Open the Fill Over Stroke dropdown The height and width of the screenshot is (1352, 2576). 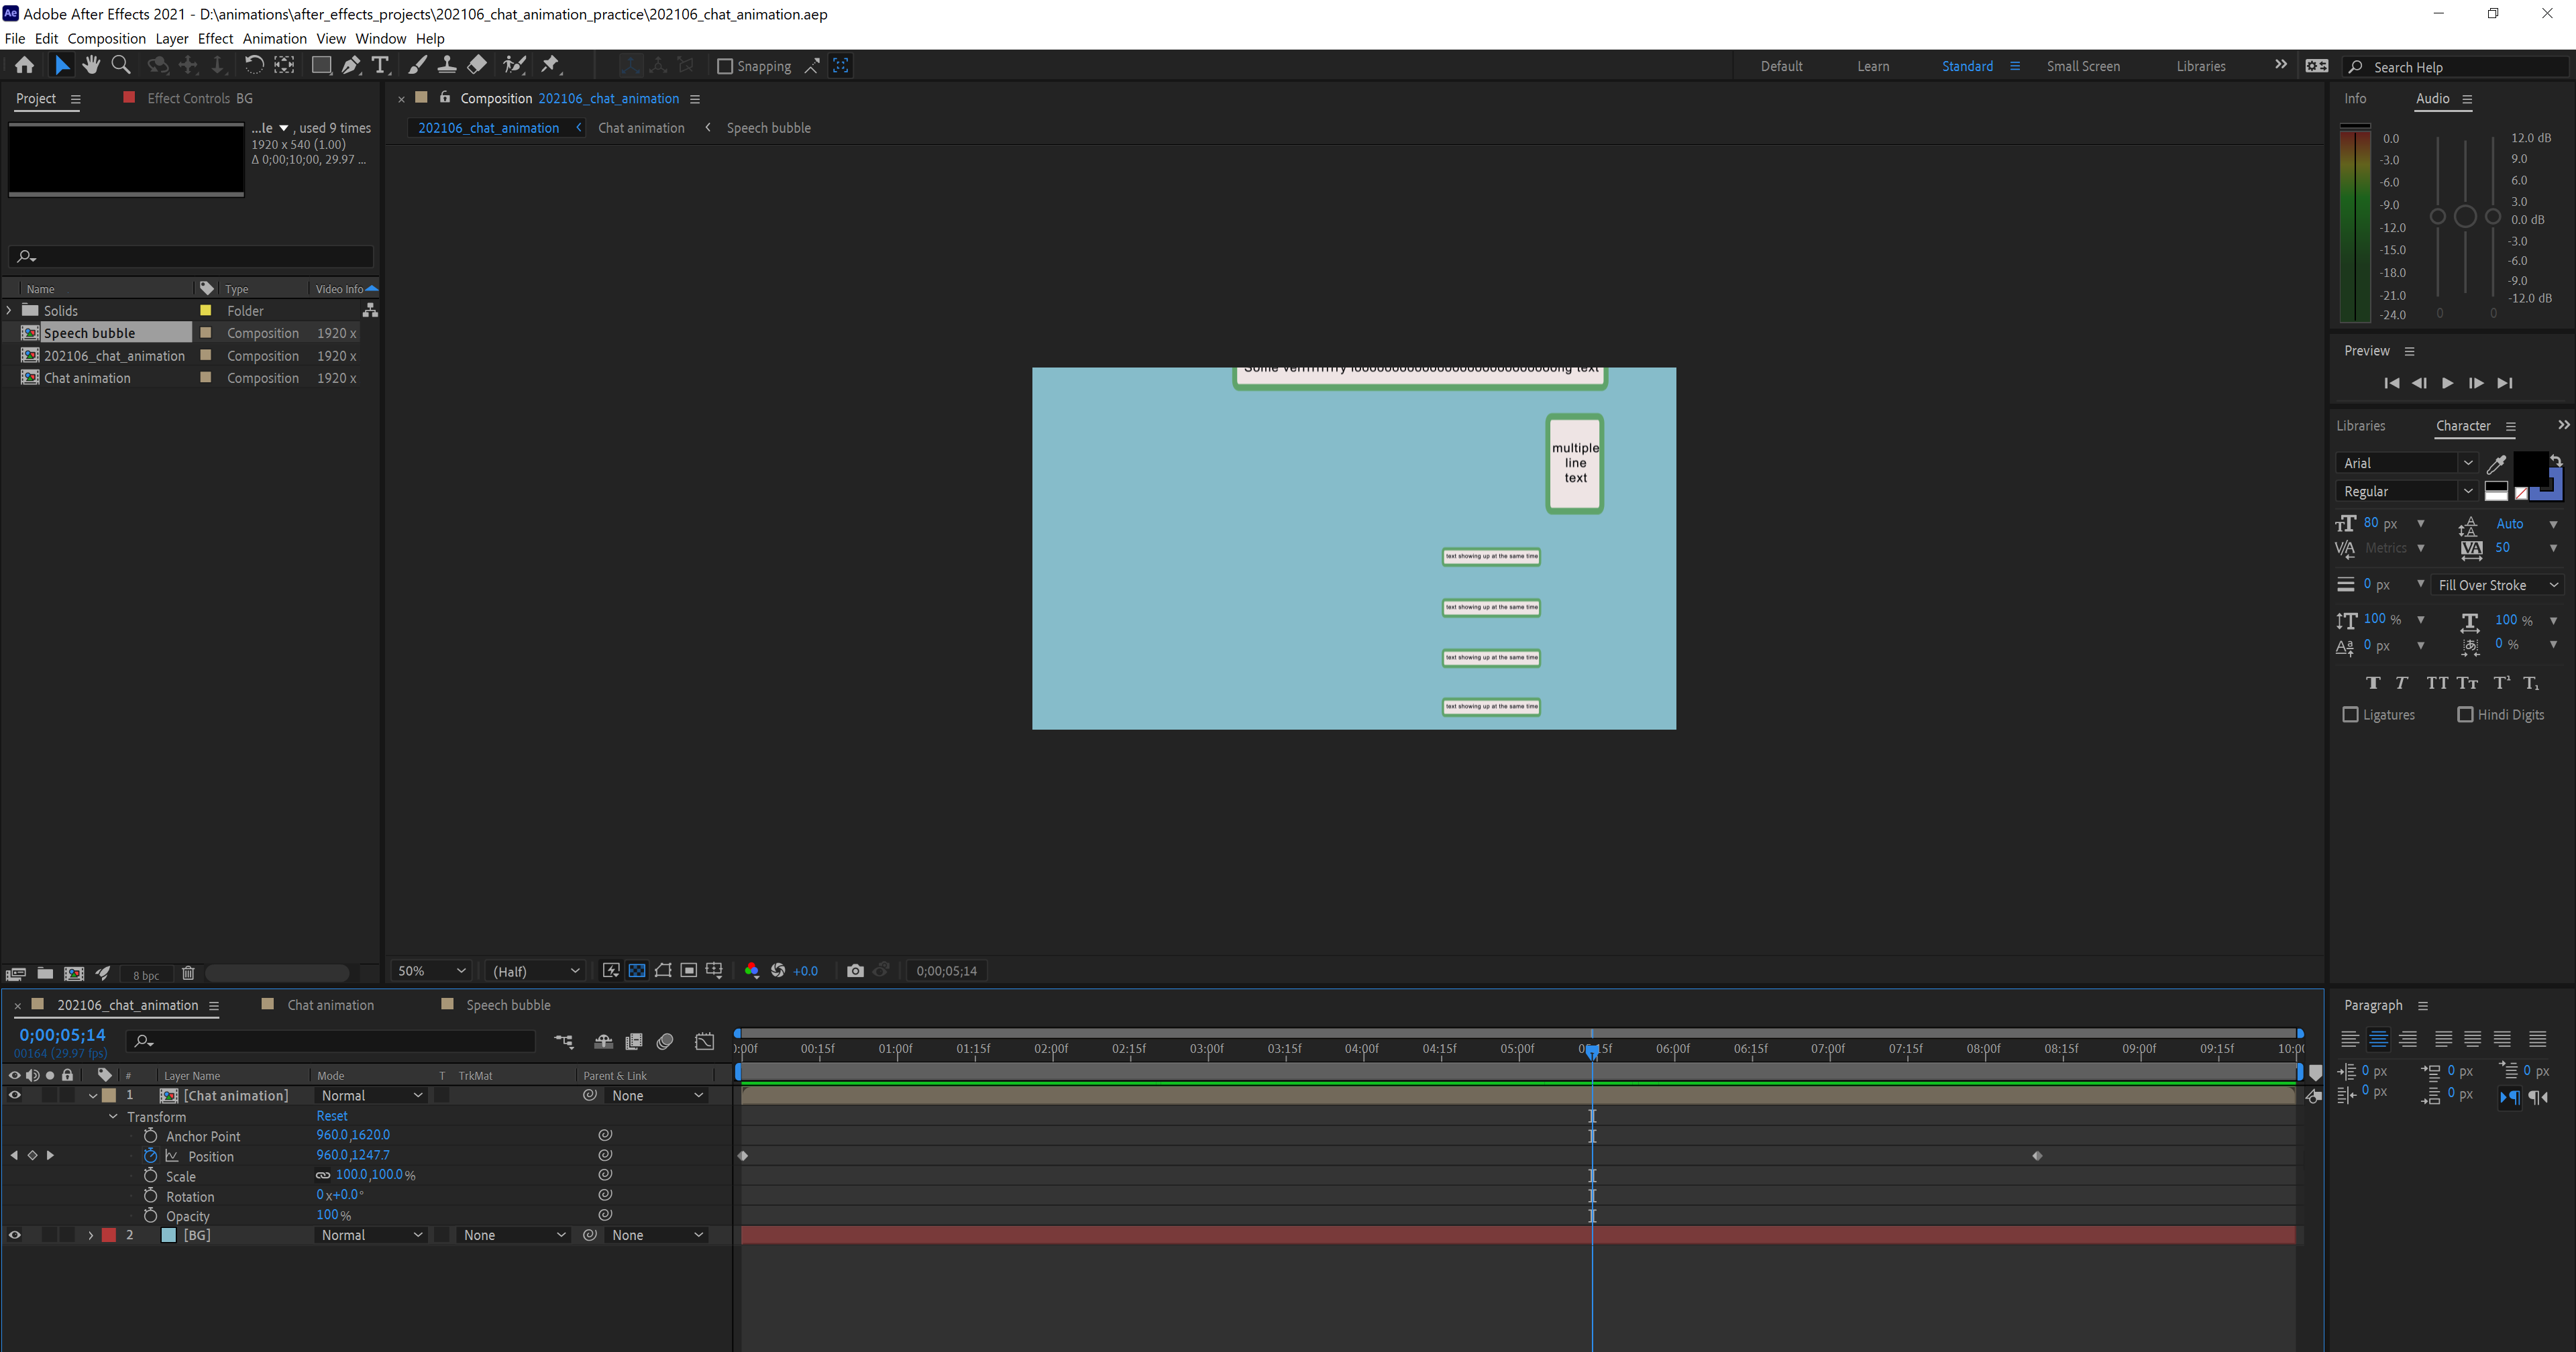tap(2497, 585)
